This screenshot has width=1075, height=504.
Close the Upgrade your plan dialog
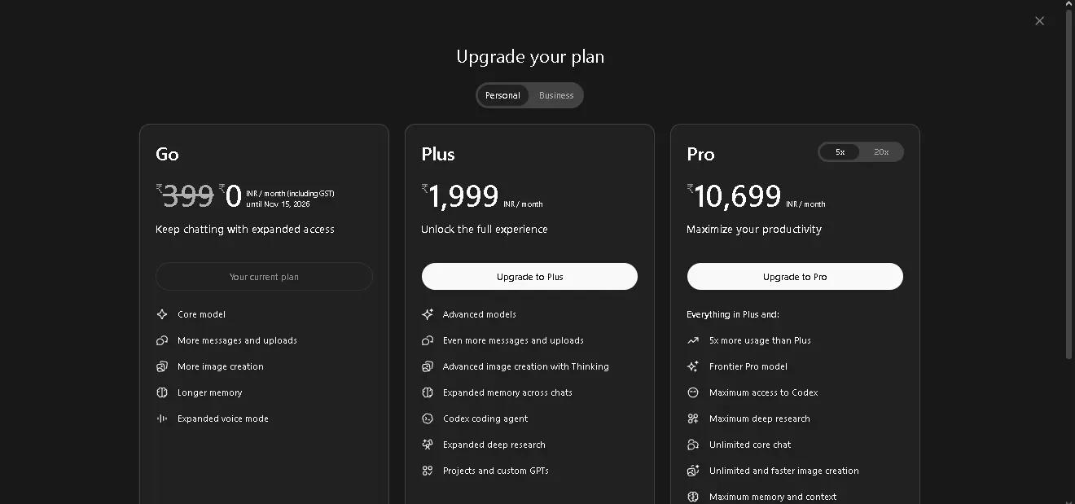tap(1039, 21)
